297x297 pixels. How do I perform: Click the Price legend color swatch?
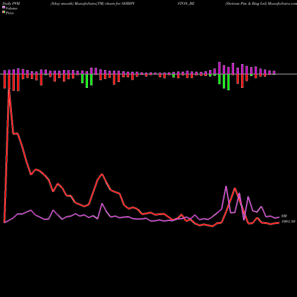(x=4, y=12)
